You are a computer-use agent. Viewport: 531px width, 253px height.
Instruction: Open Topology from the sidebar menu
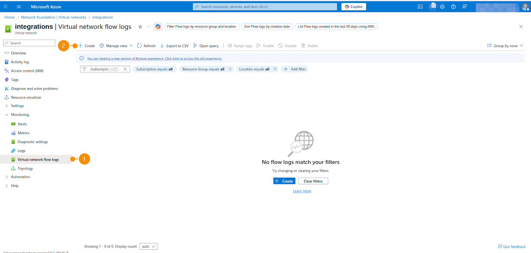(x=25, y=169)
